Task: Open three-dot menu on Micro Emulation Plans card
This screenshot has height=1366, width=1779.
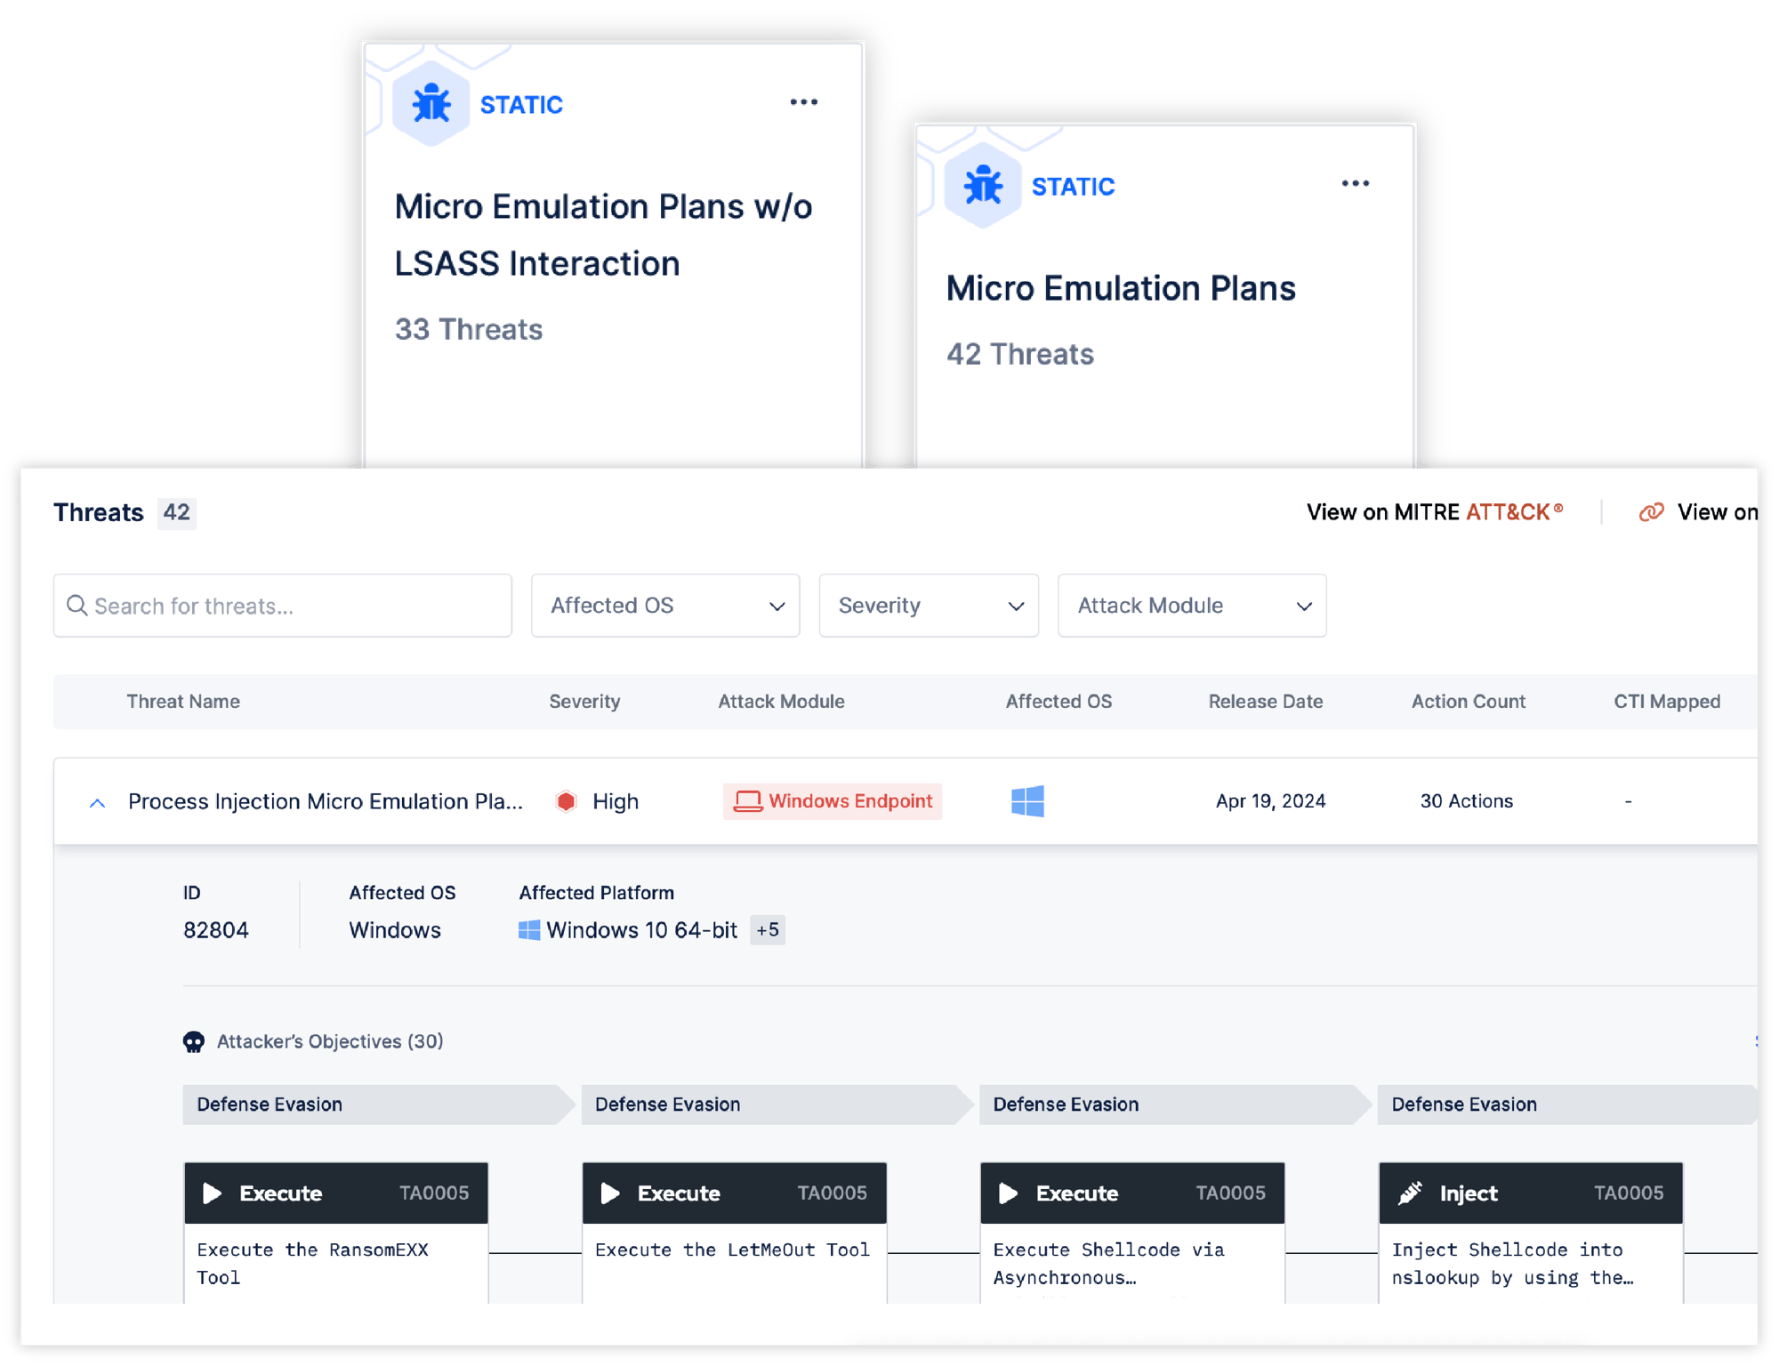Action: 1355,184
